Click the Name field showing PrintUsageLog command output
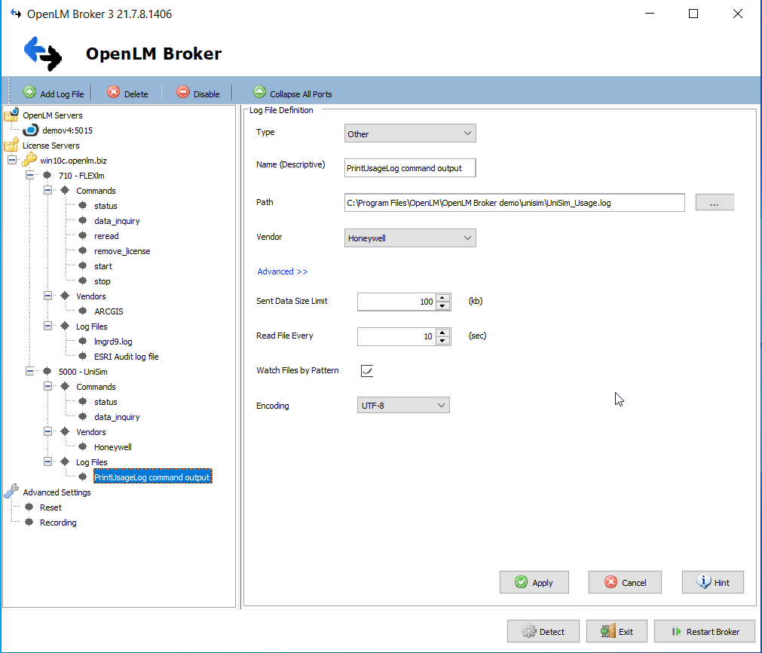This screenshot has width=762, height=653. 409,167
